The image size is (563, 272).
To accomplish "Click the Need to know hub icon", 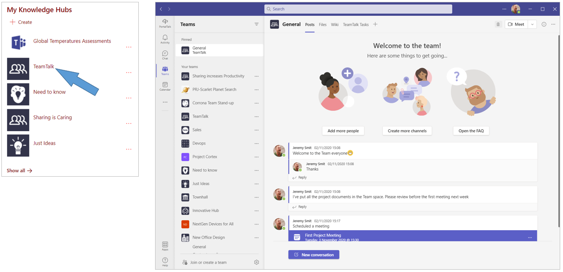I will point(18,94).
